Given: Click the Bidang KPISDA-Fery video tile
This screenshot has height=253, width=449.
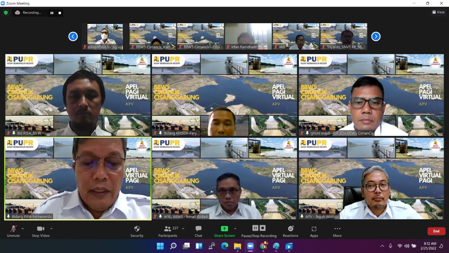Looking at the screenshot, I should point(224,95).
